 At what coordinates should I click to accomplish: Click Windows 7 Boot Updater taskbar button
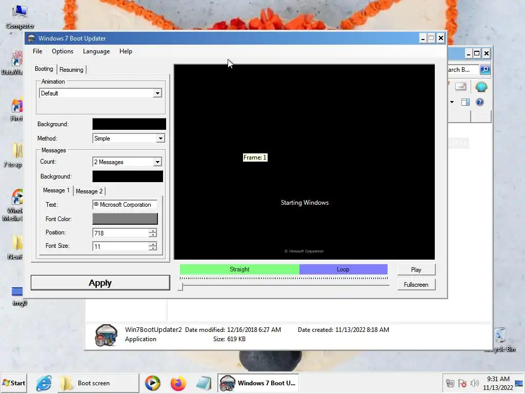point(258,383)
